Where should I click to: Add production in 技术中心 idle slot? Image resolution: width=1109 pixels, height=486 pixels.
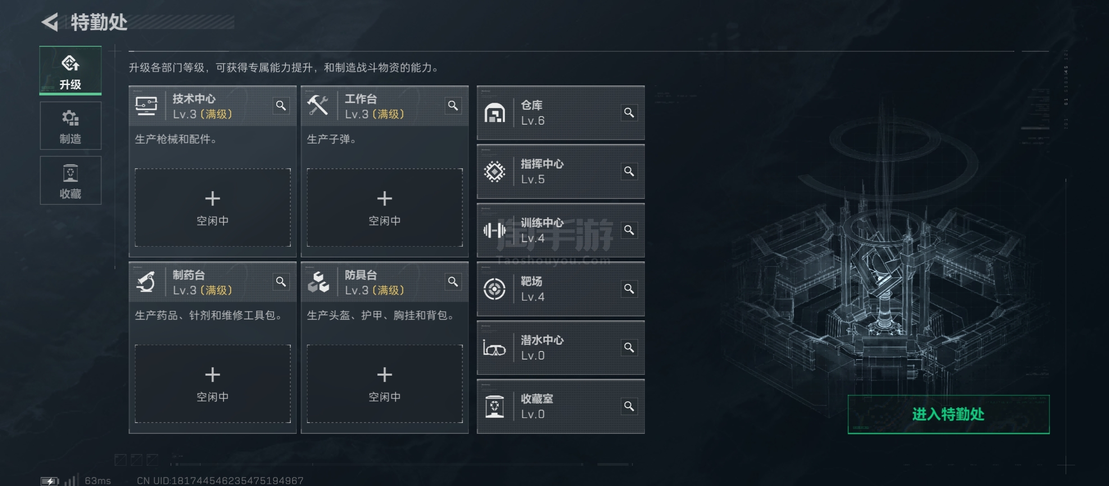[212, 207]
